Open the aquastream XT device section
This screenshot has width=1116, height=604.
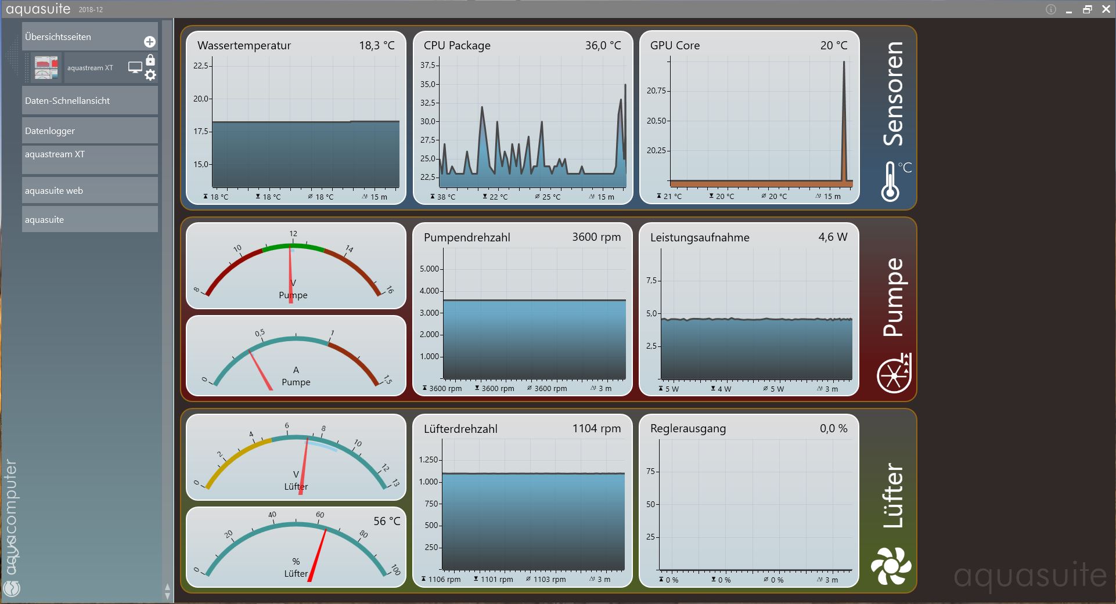coord(90,160)
